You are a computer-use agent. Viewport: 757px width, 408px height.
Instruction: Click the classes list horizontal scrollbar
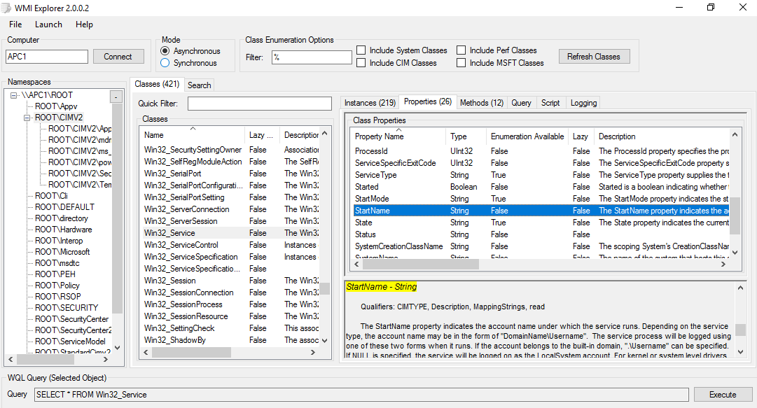pos(191,353)
